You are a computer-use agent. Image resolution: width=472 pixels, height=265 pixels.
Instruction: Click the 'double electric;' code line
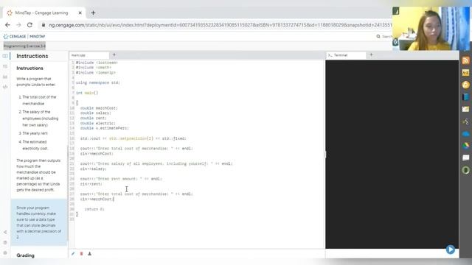coord(98,123)
